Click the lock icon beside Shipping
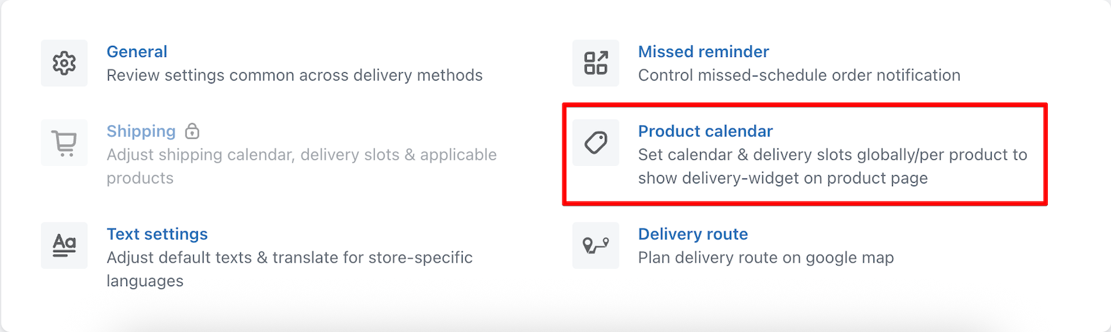This screenshot has height=332, width=1111. 192,131
